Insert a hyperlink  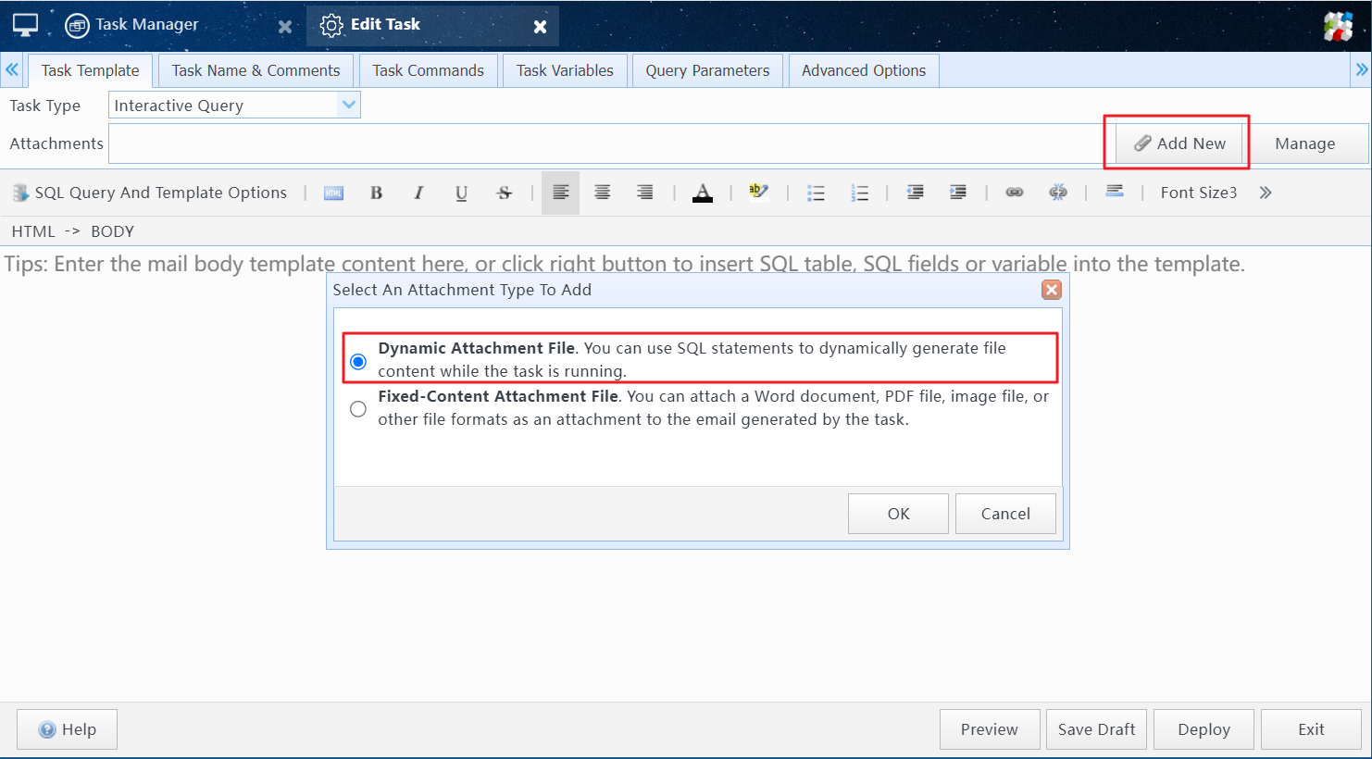click(x=1015, y=193)
